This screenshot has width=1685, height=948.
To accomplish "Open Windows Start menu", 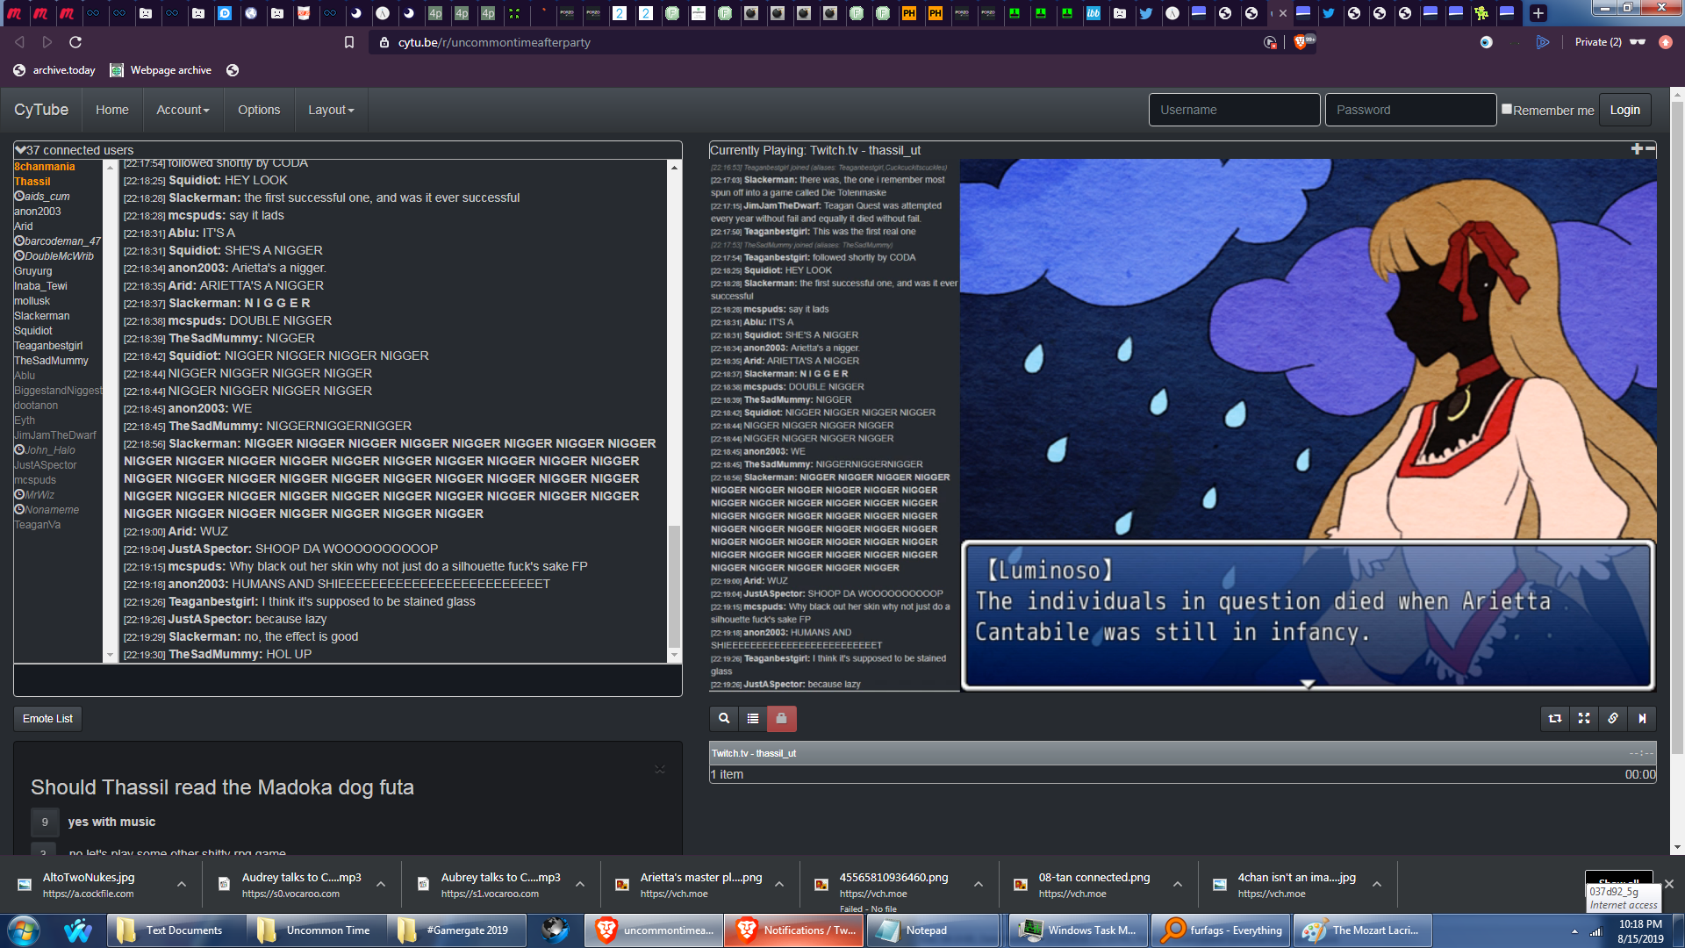I will 23,930.
